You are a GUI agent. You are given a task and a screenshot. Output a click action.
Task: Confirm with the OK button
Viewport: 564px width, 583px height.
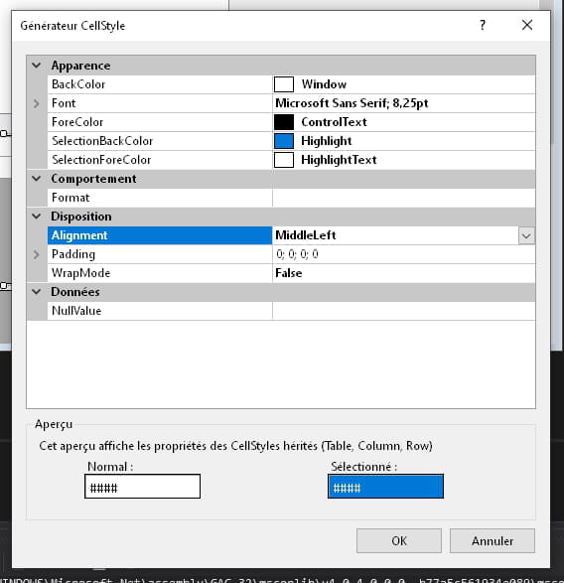tap(399, 541)
